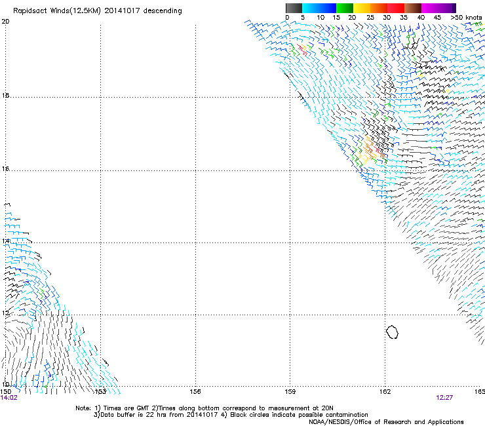Click the purple '14:02' time label

[x=9, y=398]
